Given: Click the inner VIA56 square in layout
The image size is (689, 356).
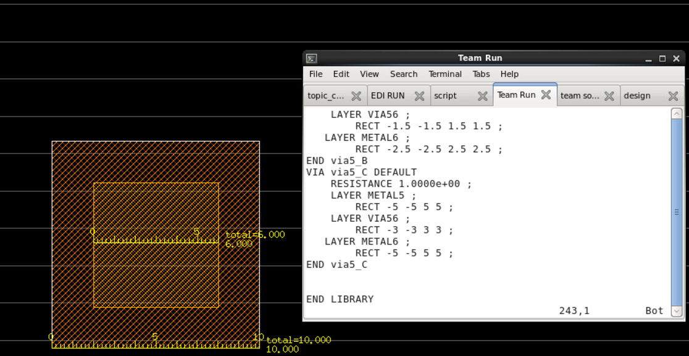Looking at the screenshot, I should 156,271.
